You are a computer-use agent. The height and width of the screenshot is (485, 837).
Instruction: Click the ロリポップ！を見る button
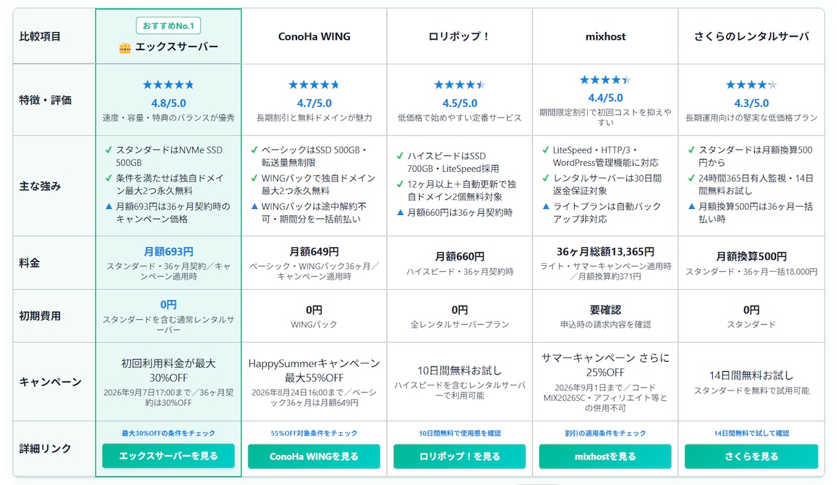(459, 456)
